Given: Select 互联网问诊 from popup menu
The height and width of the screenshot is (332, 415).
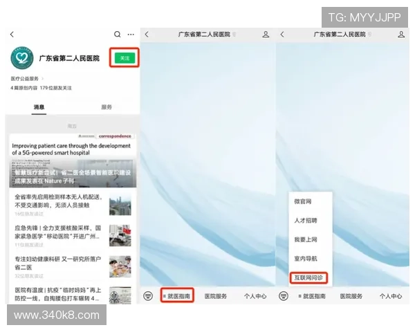Looking at the screenshot, I should [308, 278].
